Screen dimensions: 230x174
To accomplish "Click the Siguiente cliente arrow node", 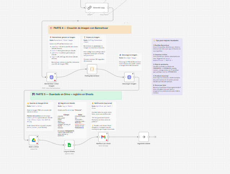I will click(x=144, y=137).
